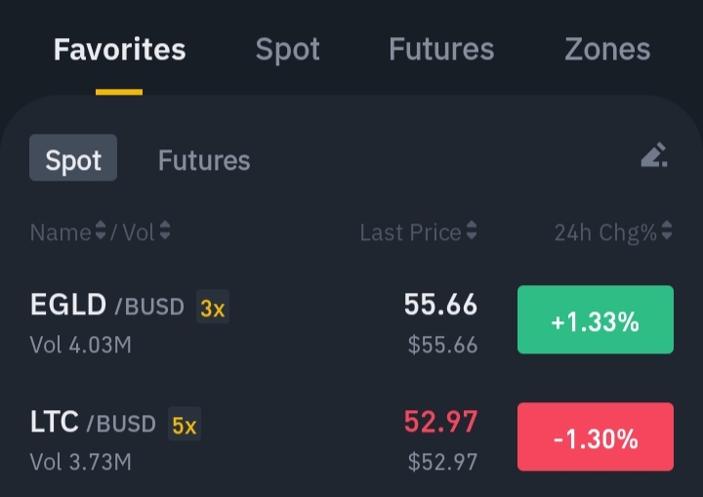Sort by Vol using arrow icon
Viewport: 703px width, 497px height.
pos(165,230)
